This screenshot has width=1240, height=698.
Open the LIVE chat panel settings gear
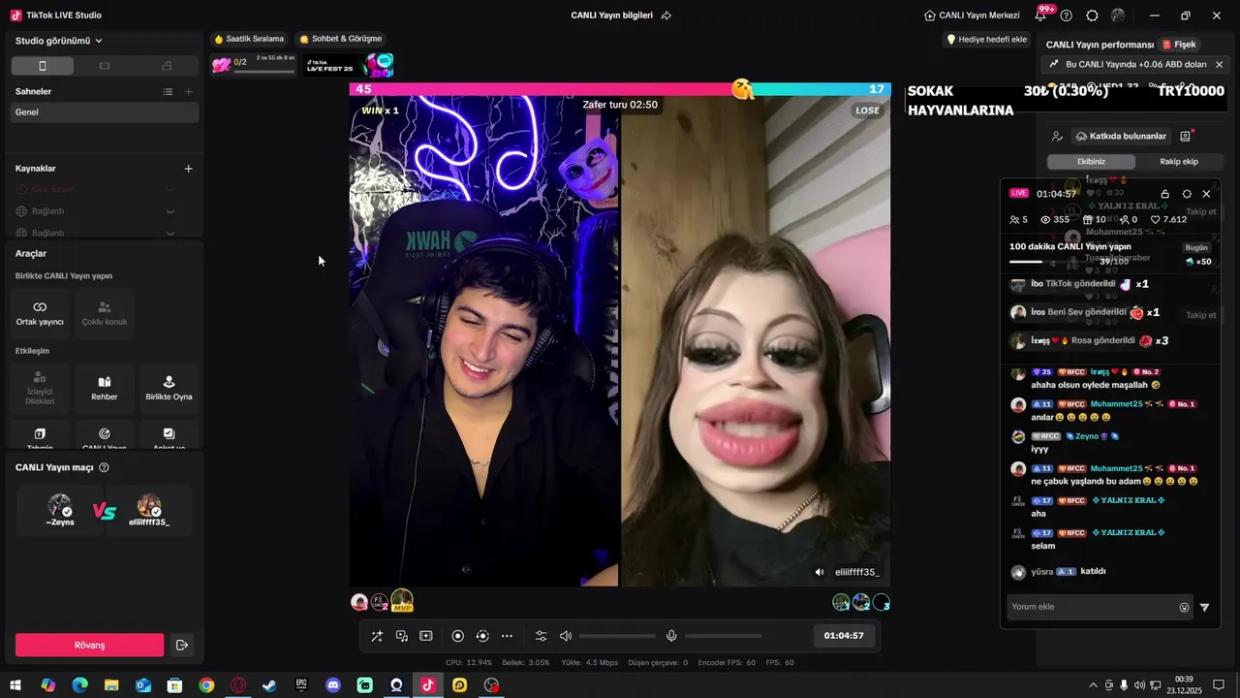[1187, 194]
